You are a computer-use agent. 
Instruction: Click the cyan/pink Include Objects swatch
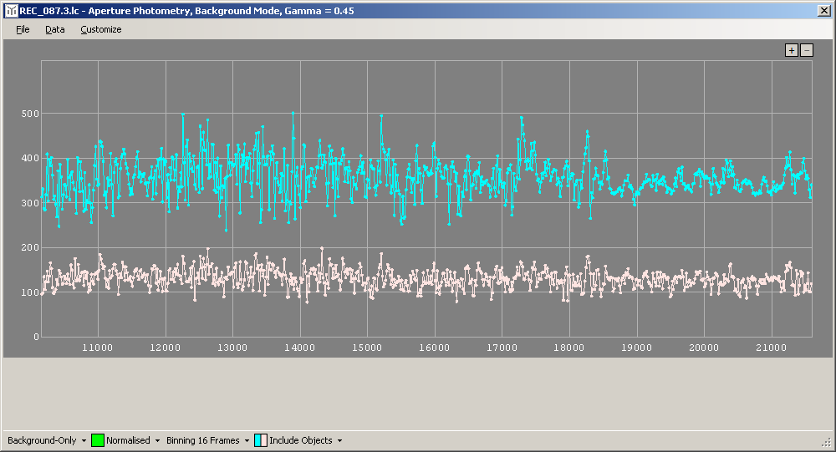261,440
